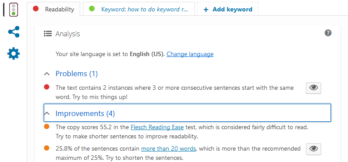The width and height of the screenshot is (348, 162).
Task: Click the plus icon beside Add keyword
Action: [x=206, y=10]
